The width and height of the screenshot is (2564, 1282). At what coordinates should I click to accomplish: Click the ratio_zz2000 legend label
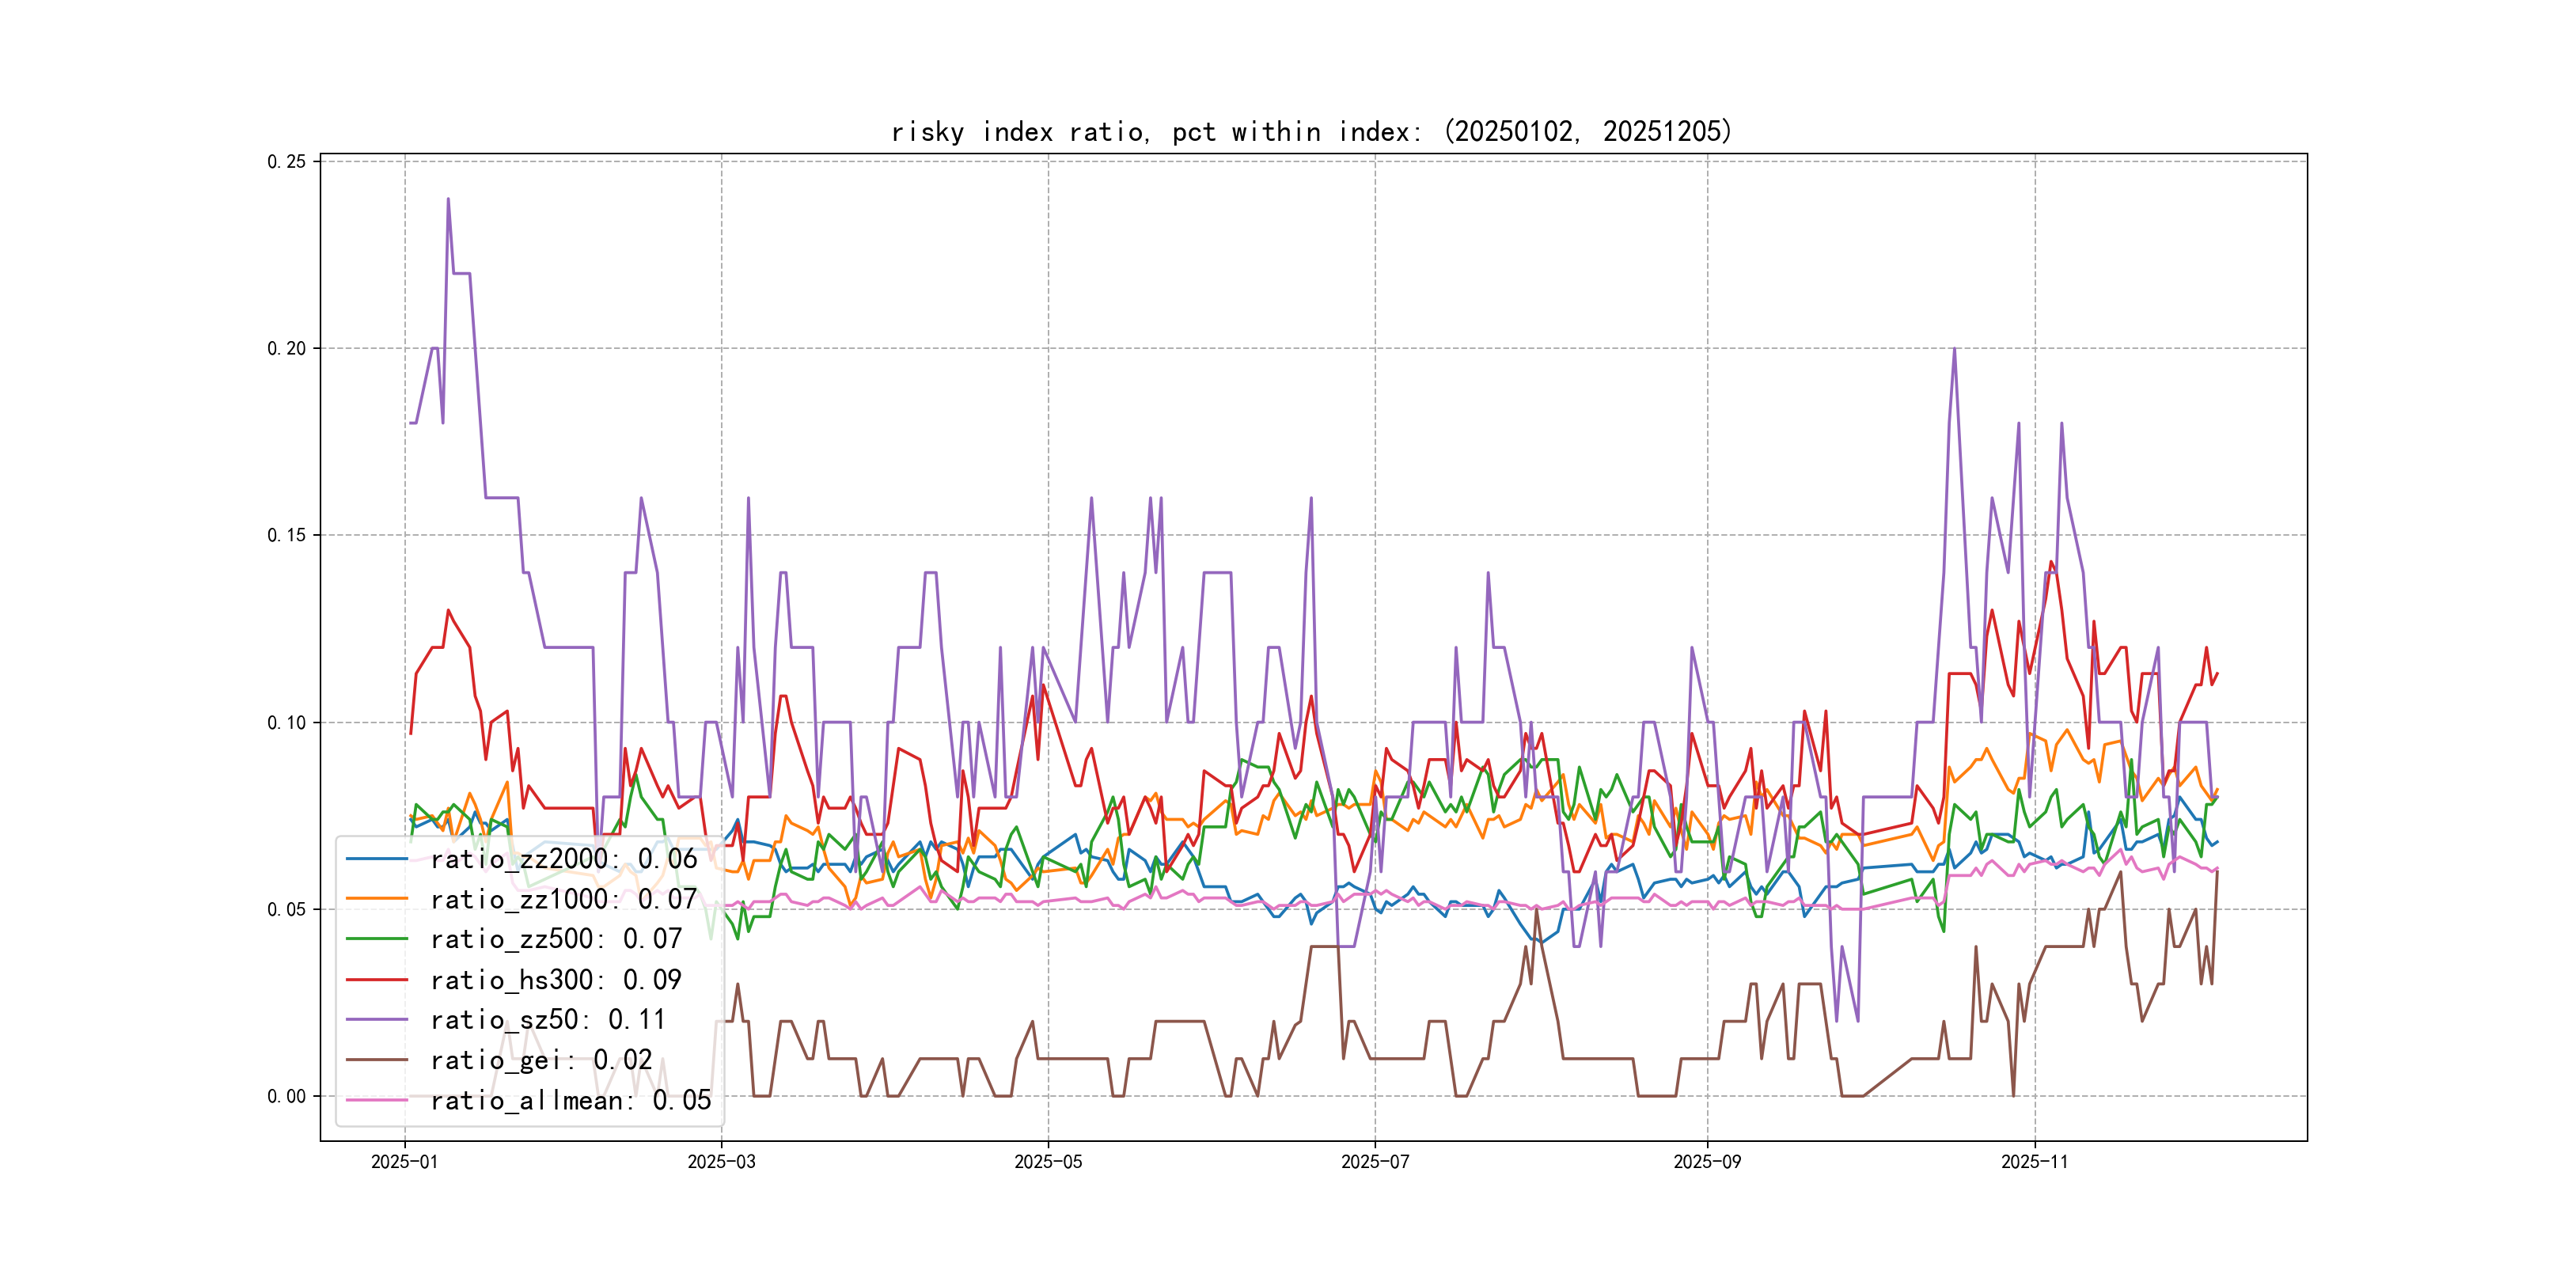pyautogui.click(x=563, y=859)
